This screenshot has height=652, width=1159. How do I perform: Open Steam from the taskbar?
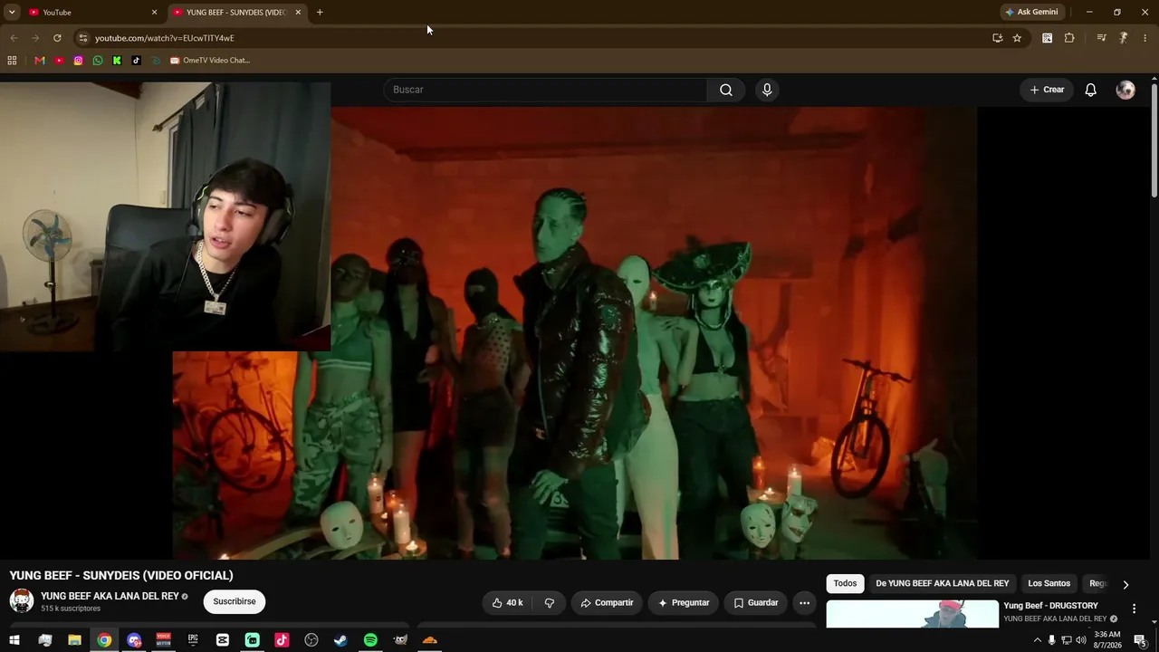pyautogui.click(x=340, y=640)
